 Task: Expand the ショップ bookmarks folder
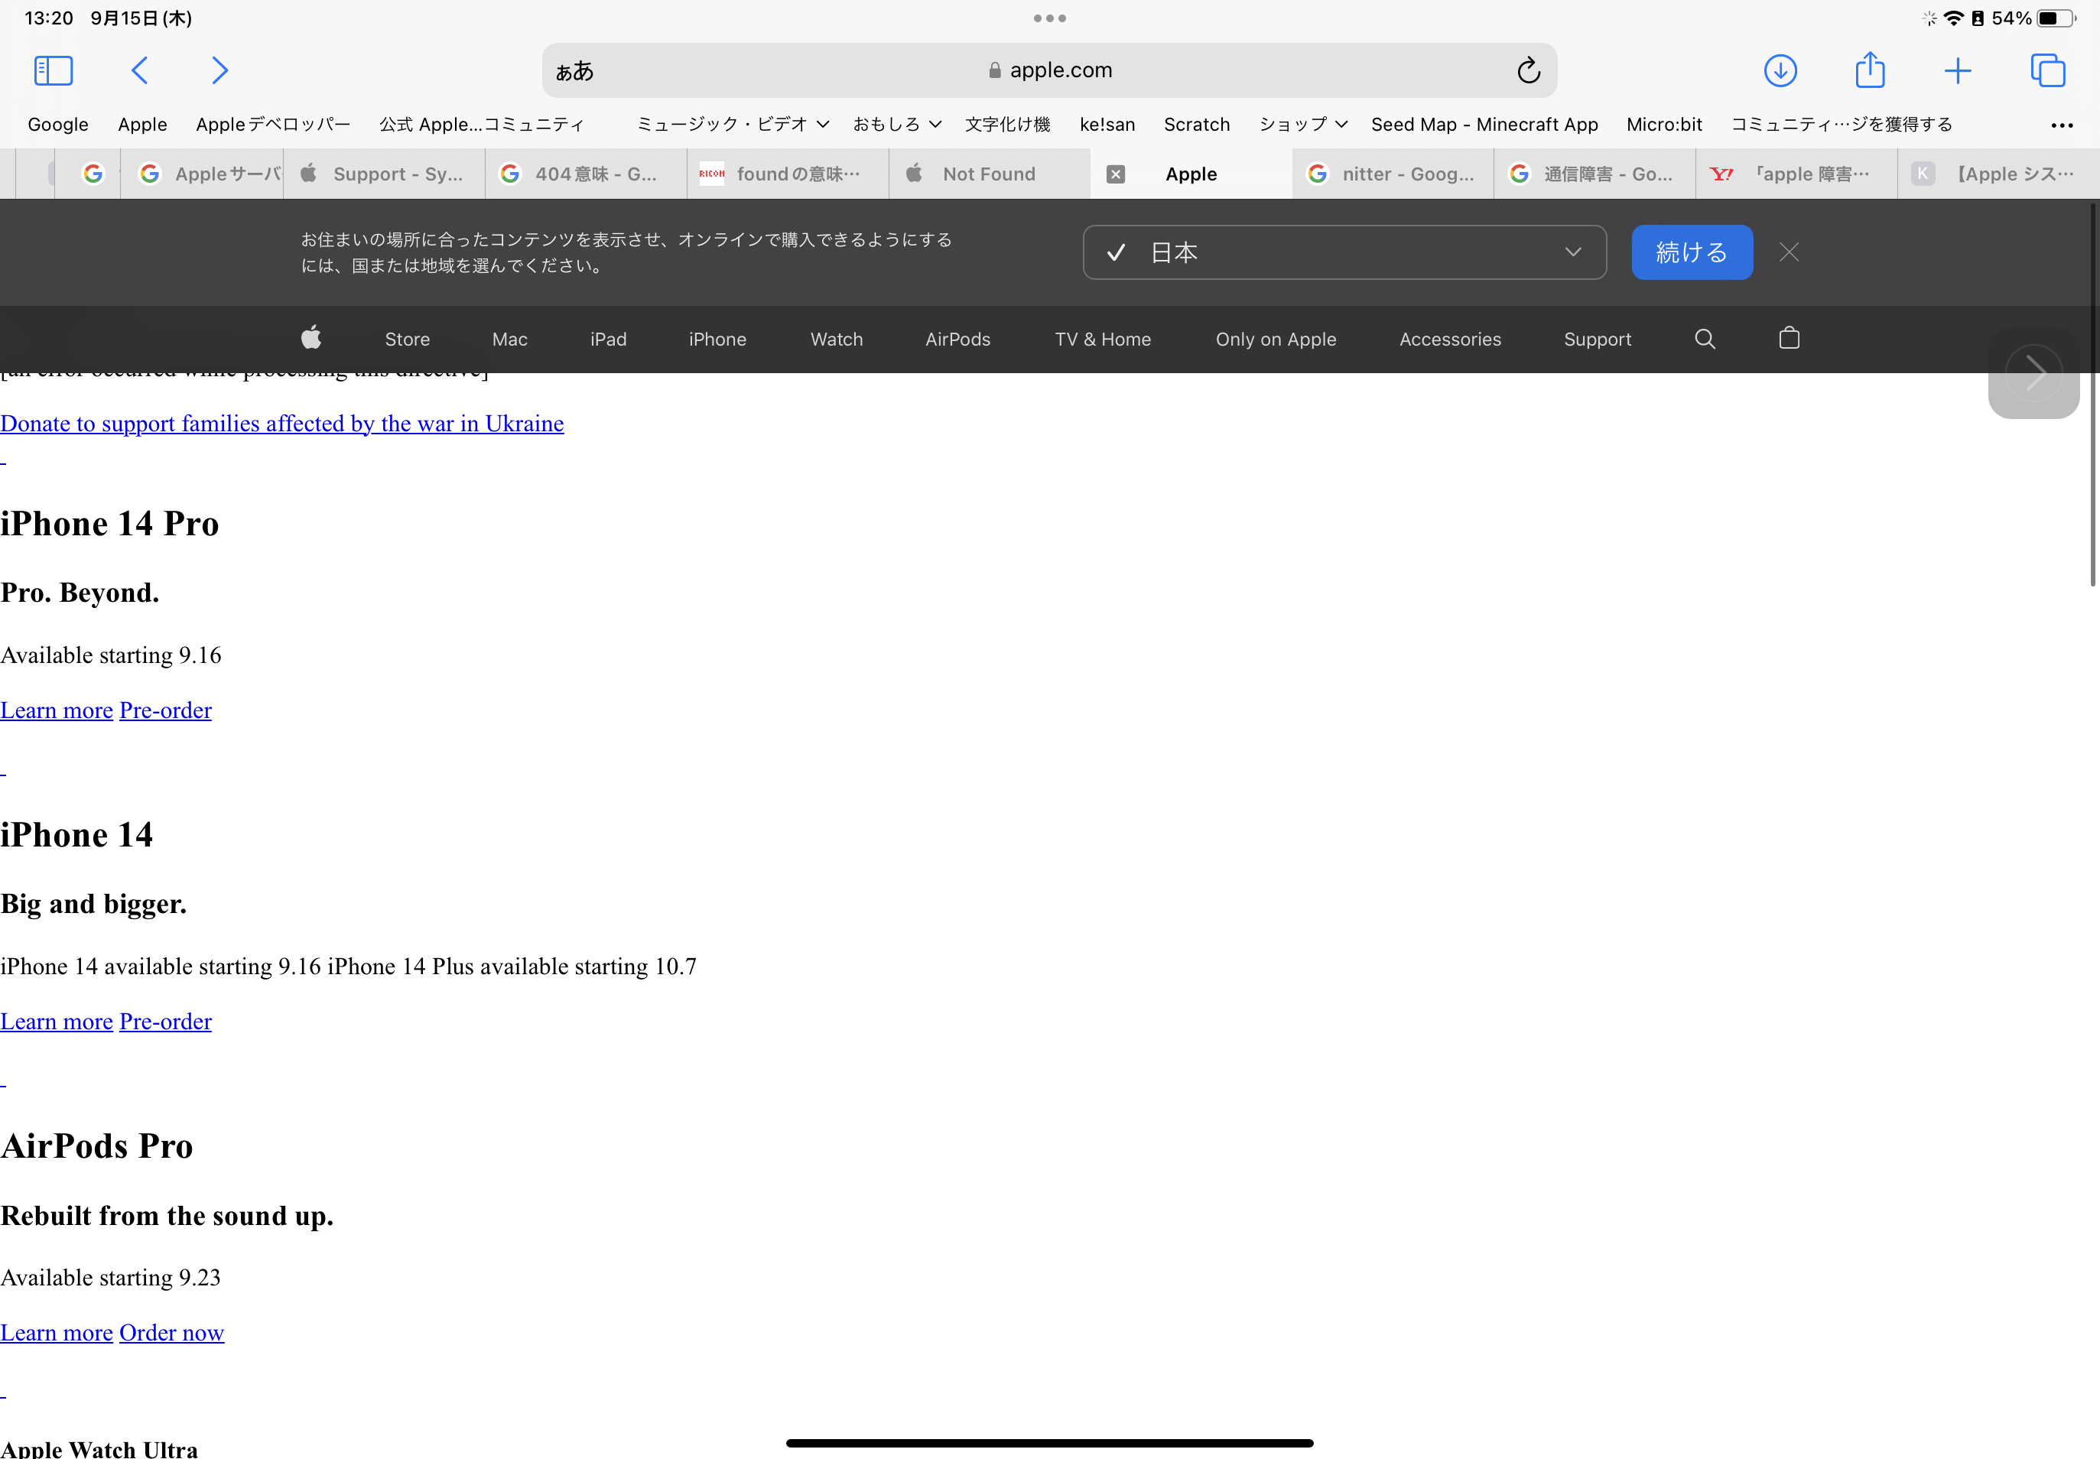tap(1302, 125)
